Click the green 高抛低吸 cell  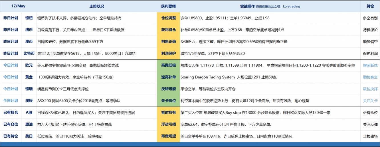click(x=168, y=65)
